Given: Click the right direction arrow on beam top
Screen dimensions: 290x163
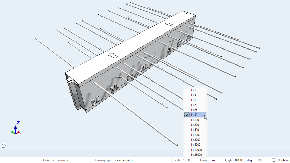Looking at the screenshot, I should [x=169, y=24].
